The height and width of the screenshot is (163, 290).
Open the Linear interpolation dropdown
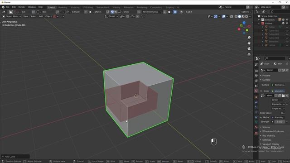click(278, 100)
